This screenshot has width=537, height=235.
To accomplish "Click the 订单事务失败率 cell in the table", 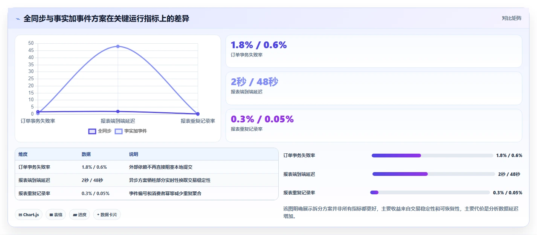I will (x=34, y=167).
